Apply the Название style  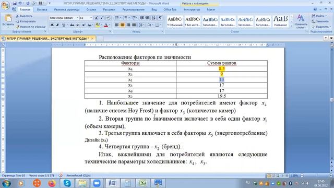[280, 21]
